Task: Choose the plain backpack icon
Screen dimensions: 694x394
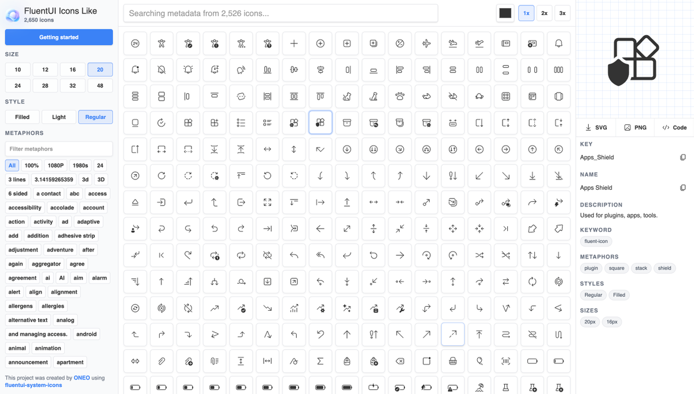Action: click(x=347, y=361)
